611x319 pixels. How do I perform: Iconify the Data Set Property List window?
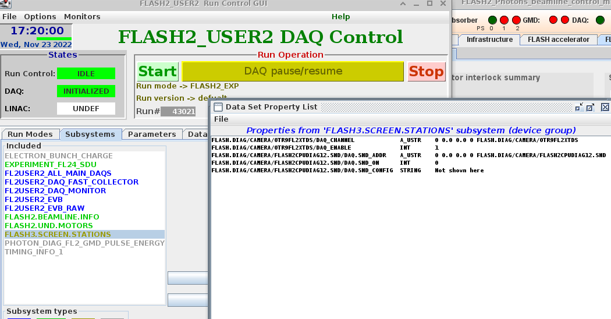click(580, 107)
